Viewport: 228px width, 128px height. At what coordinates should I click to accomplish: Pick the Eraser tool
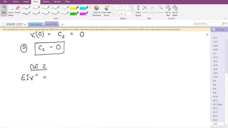(x=17, y=10)
